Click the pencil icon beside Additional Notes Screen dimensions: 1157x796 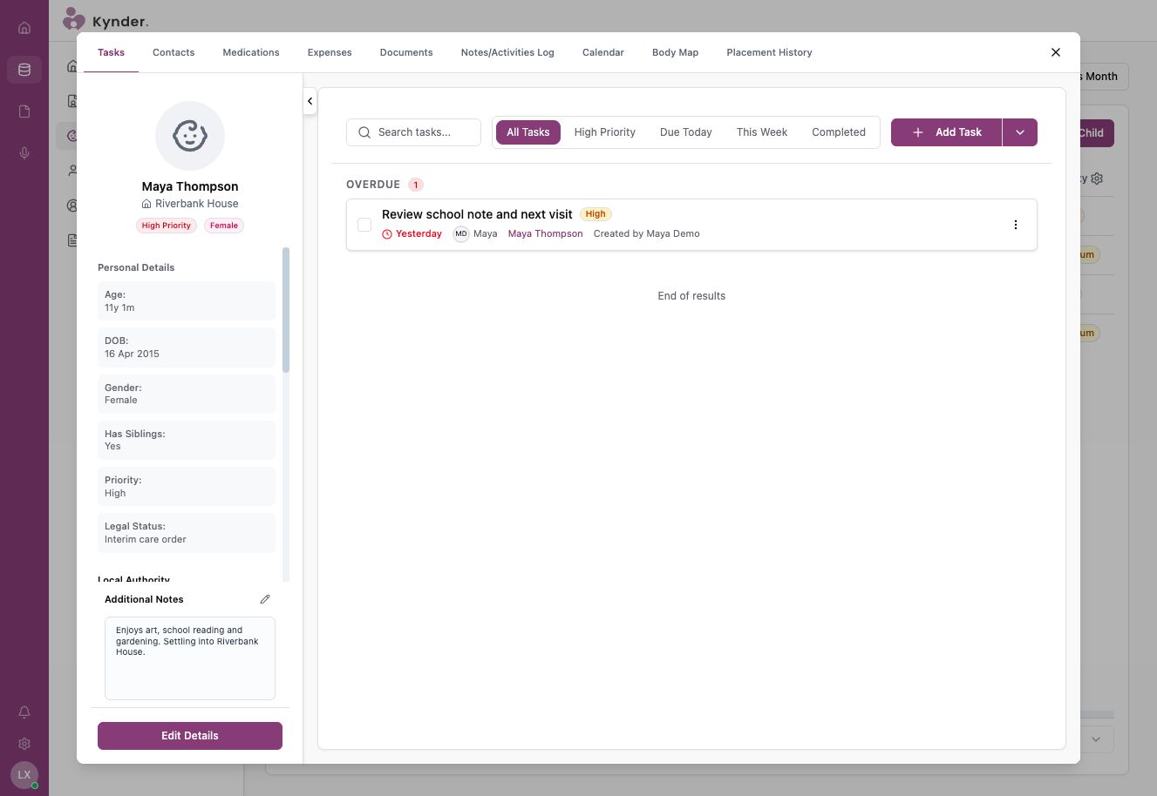(265, 599)
